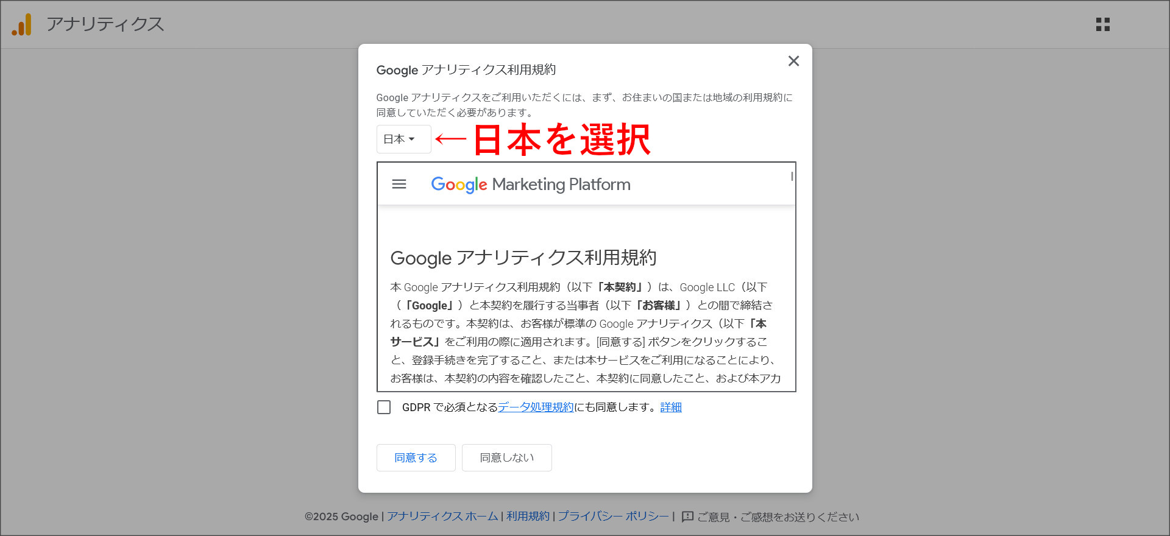Click the Google アナリティクス利用規約 dialog title

tap(466, 69)
